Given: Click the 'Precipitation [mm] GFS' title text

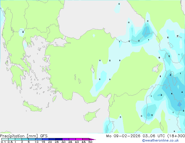Looking at the screenshot, I should point(24,136).
